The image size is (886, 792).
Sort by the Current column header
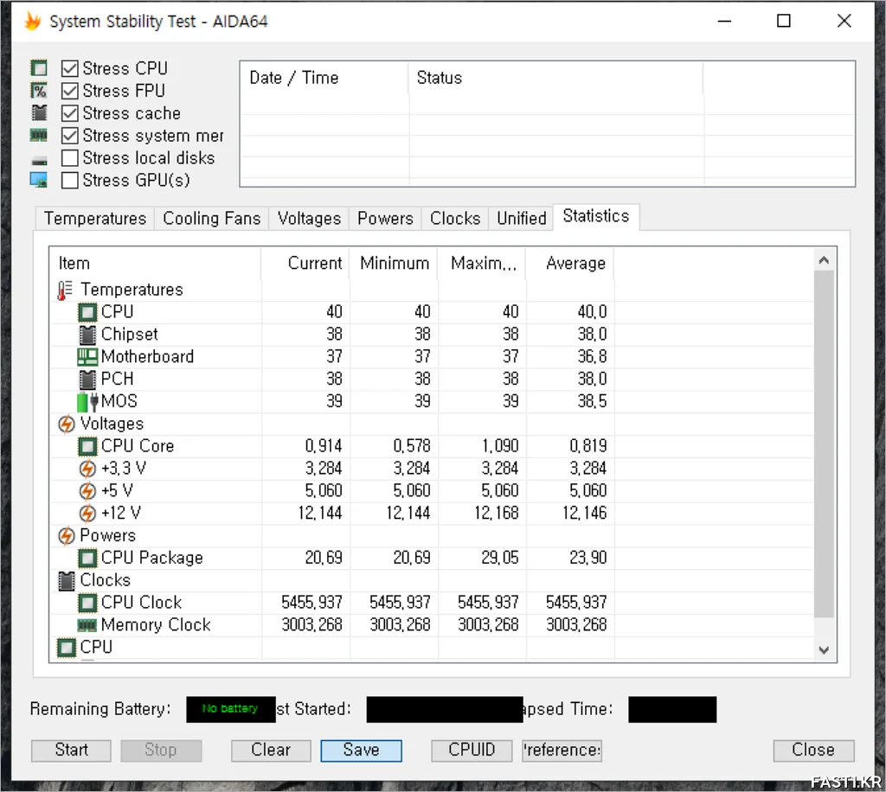tap(305, 264)
